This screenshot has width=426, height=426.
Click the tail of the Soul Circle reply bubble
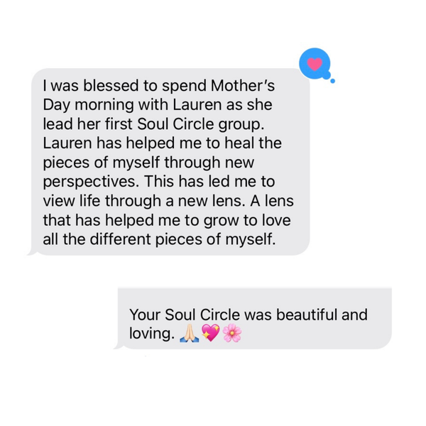pos(119,346)
